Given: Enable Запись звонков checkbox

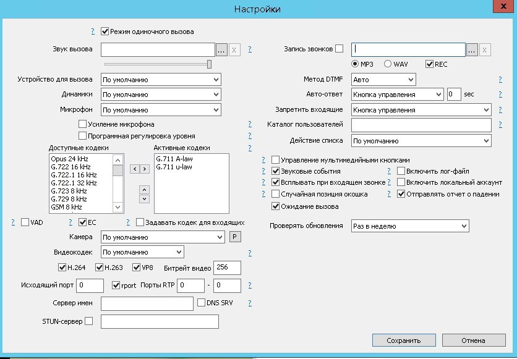Looking at the screenshot, I should pos(339,49).
